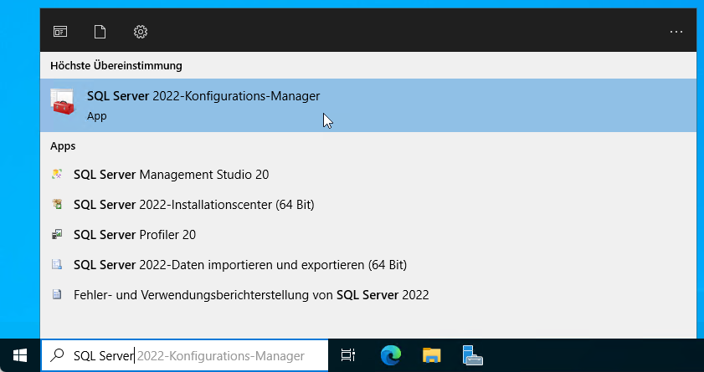Click the Fehler- und Verwendungsberichterstellung icon

point(57,295)
